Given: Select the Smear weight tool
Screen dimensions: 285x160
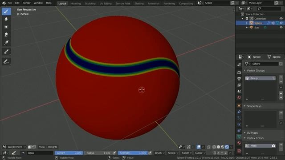Looking at the screenshot, I should (x=6, y=35).
